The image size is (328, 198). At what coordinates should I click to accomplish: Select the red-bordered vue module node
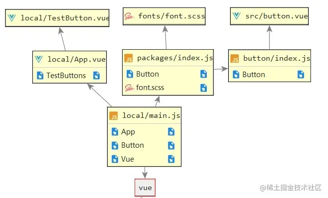coord(145,188)
